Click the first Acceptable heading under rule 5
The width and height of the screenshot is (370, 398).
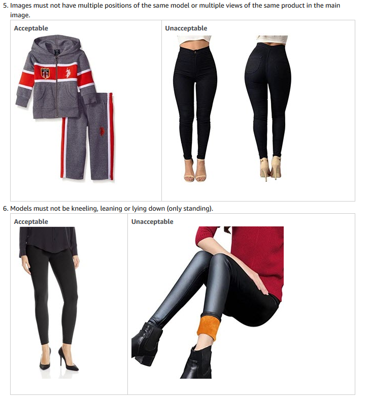pyautogui.click(x=31, y=28)
